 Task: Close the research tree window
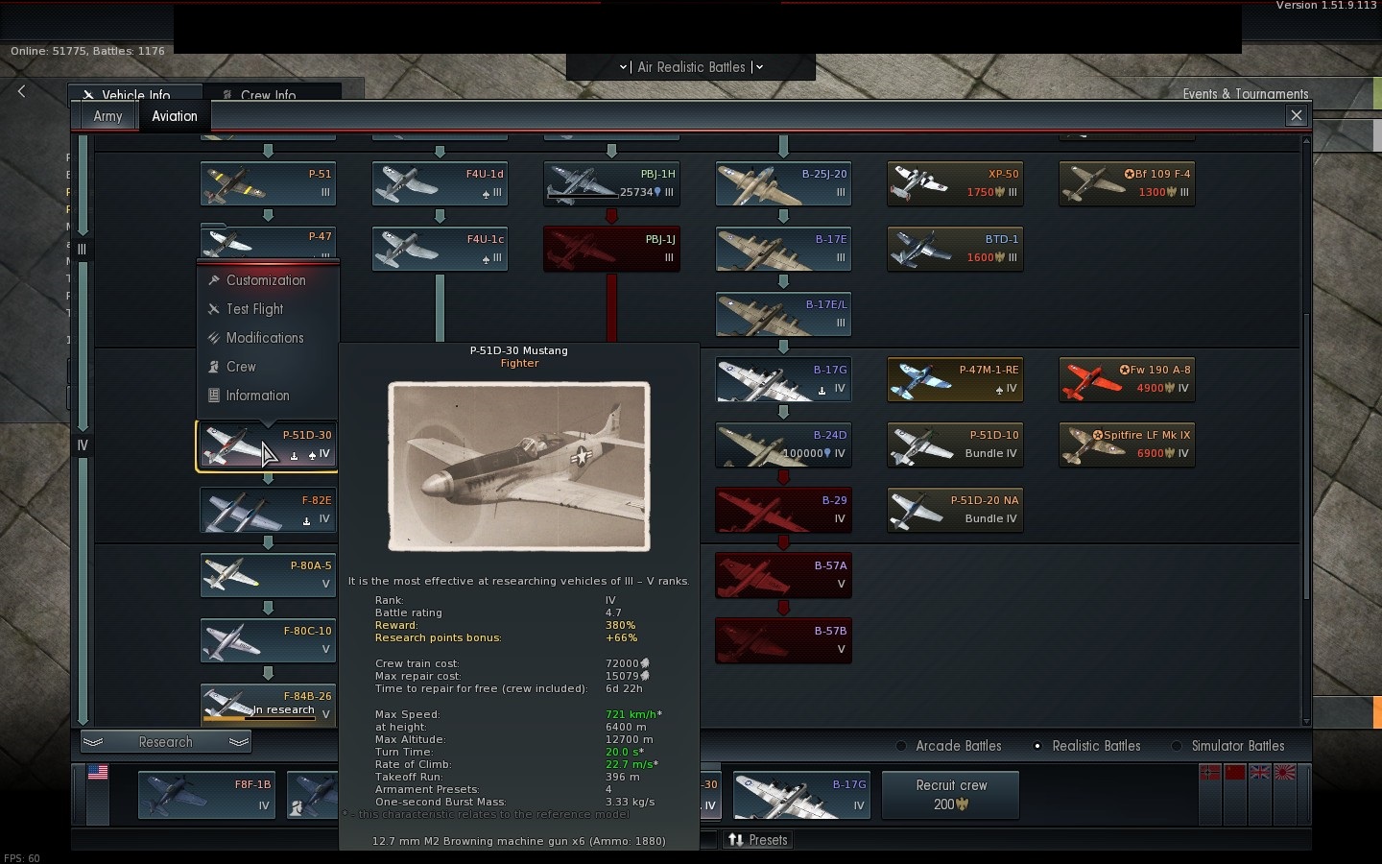click(x=1297, y=116)
